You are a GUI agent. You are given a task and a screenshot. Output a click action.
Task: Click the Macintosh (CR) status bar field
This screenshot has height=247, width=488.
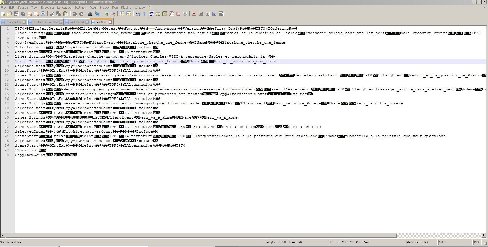[421, 242]
